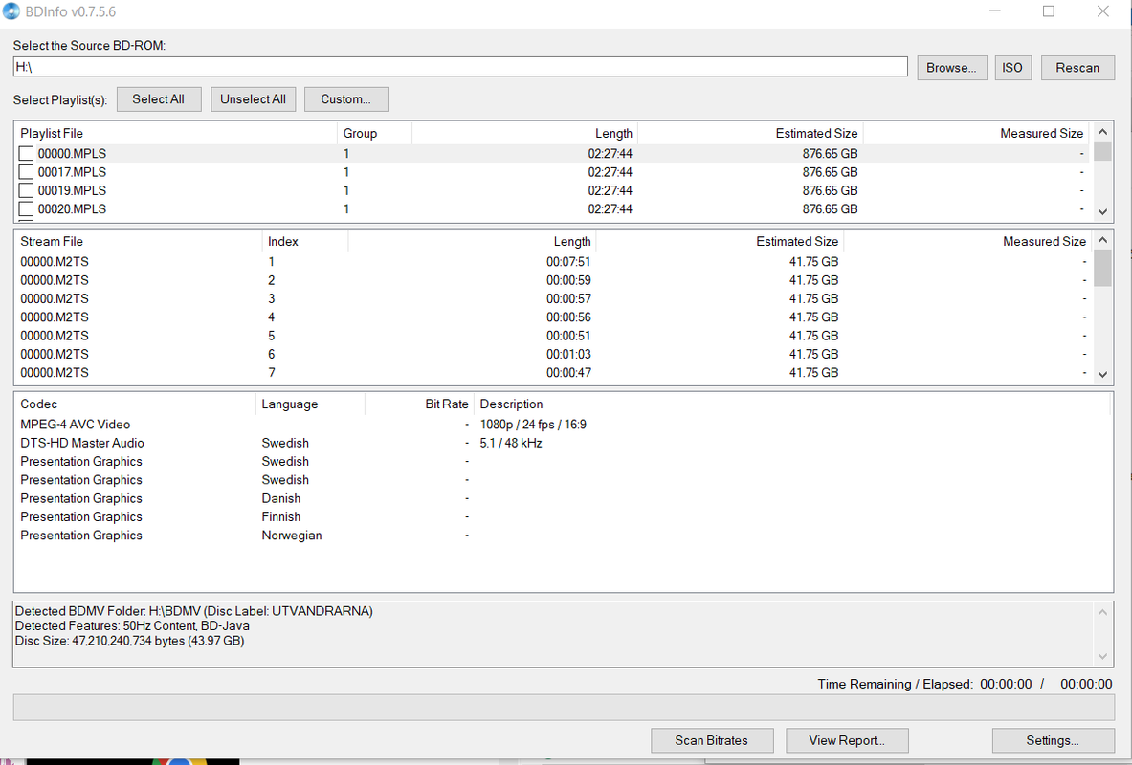Select Norwegian Presentation Graphics row
Screen dimensions: 1132x765
[x=563, y=535]
